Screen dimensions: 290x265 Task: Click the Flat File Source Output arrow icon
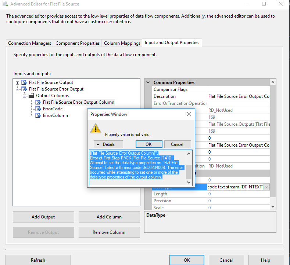click(x=24, y=82)
